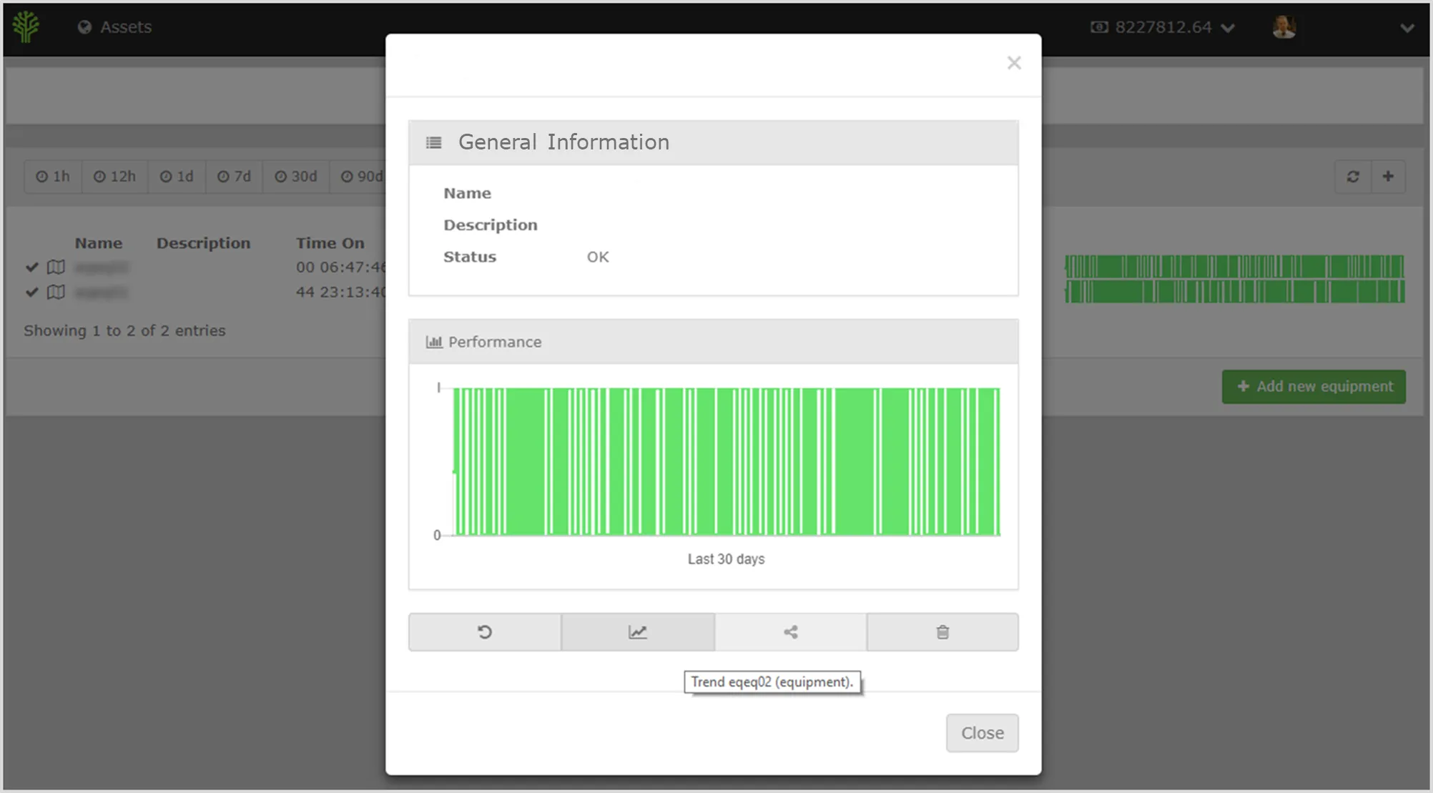
Task: Click the trash delete button
Action: (x=942, y=632)
